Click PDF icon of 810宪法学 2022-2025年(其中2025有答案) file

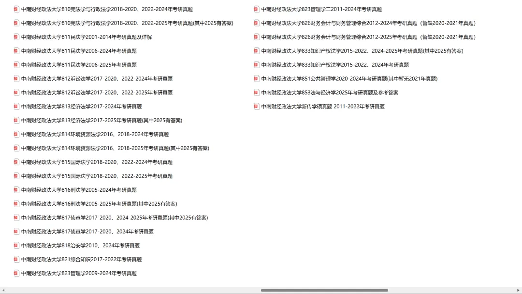click(x=16, y=23)
